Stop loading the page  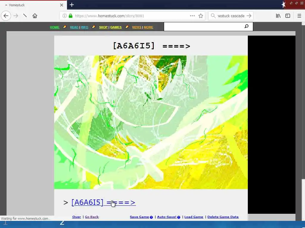coord(25,16)
